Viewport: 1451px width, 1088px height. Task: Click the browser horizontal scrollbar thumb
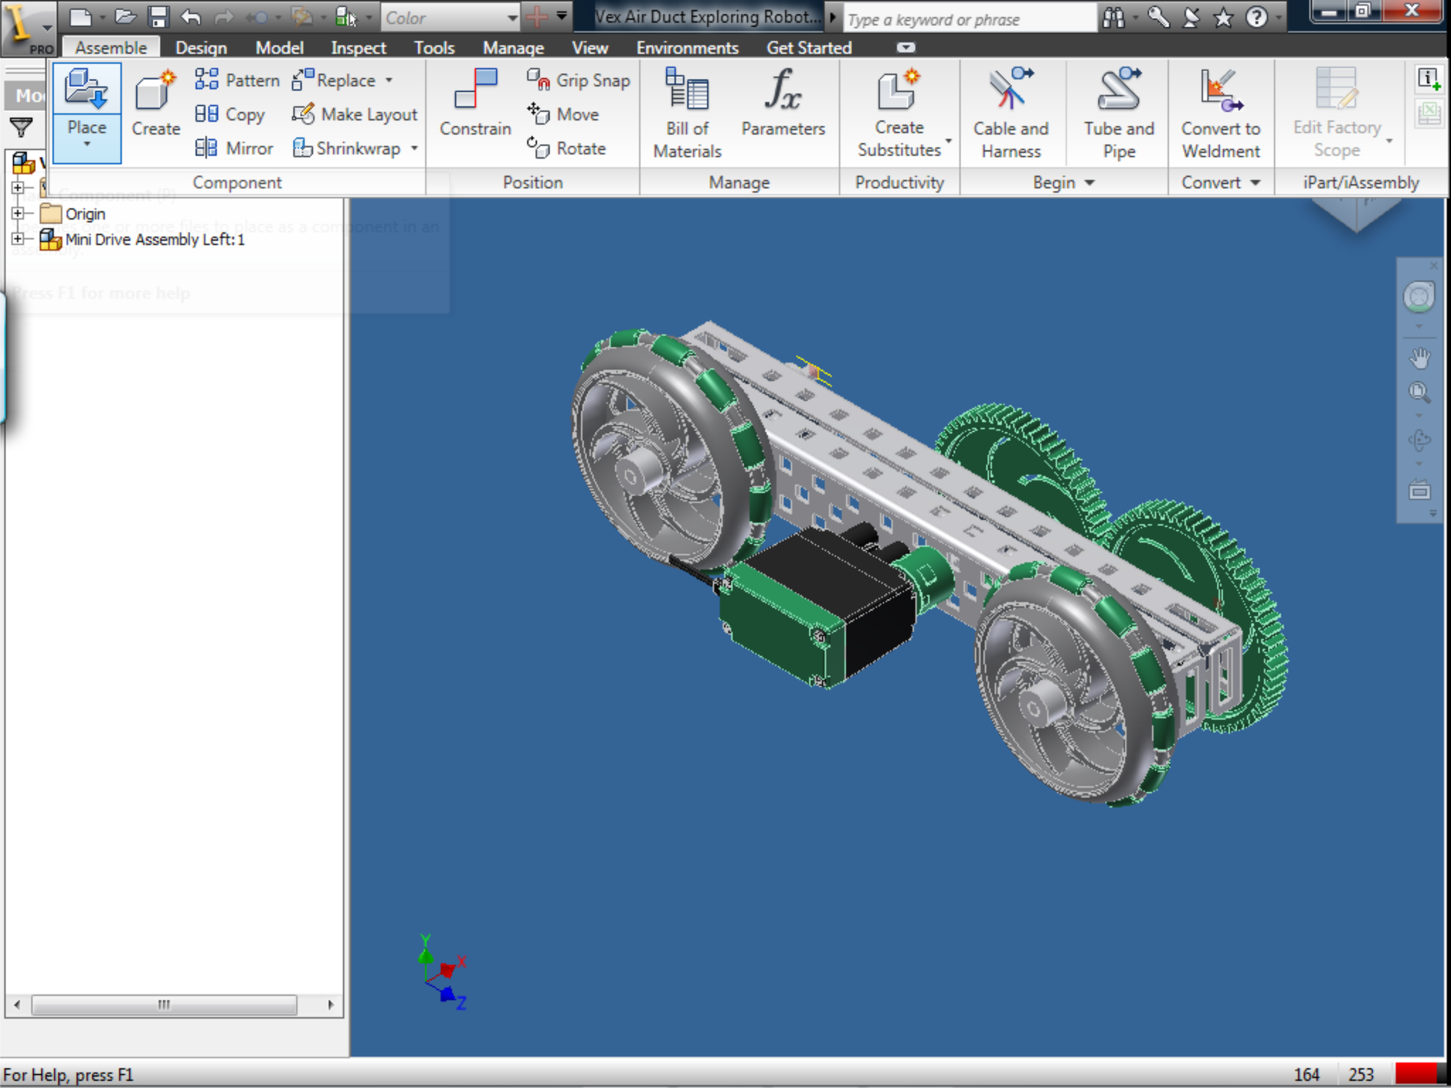point(164,1005)
